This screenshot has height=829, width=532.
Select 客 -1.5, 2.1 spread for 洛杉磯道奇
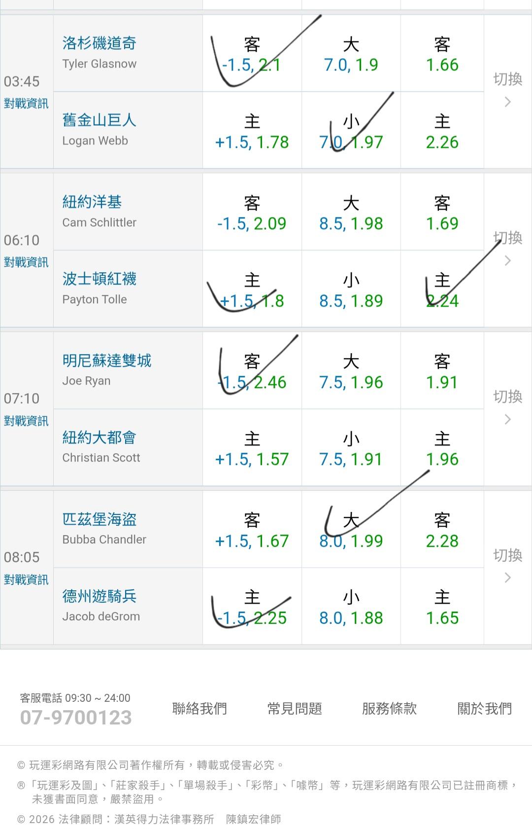[252, 54]
